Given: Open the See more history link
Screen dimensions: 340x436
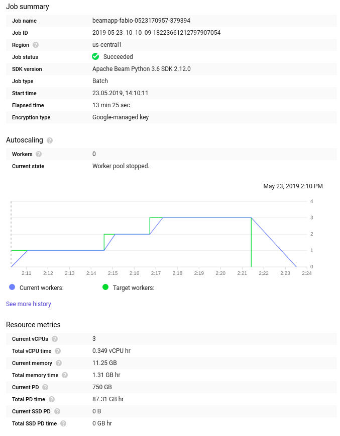Looking at the screenshot, I should coord(29,304).
